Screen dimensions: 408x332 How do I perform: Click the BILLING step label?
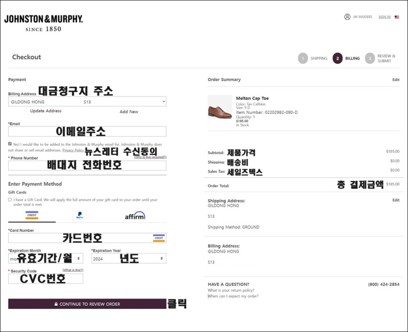352,59
